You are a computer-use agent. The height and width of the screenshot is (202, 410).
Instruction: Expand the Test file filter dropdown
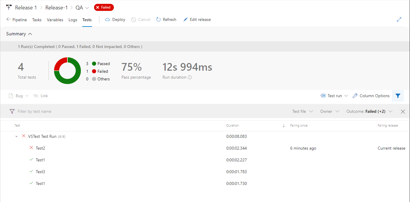click(x=302, y=111)
